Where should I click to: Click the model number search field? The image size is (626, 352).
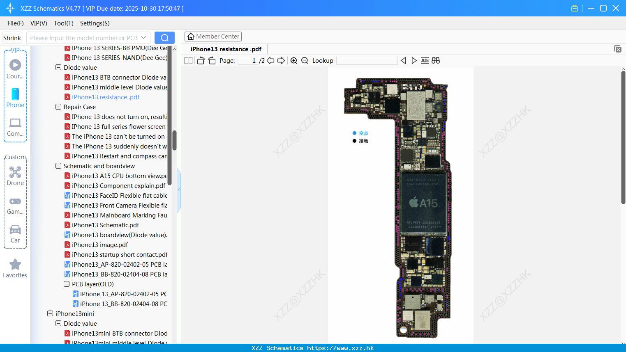pos(84,38)
